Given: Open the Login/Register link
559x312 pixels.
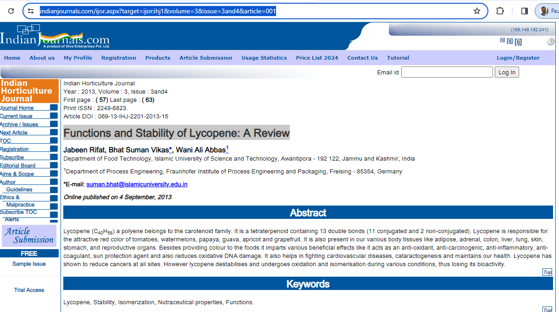Looking at the screenshot, I should [x=518, y=58].
